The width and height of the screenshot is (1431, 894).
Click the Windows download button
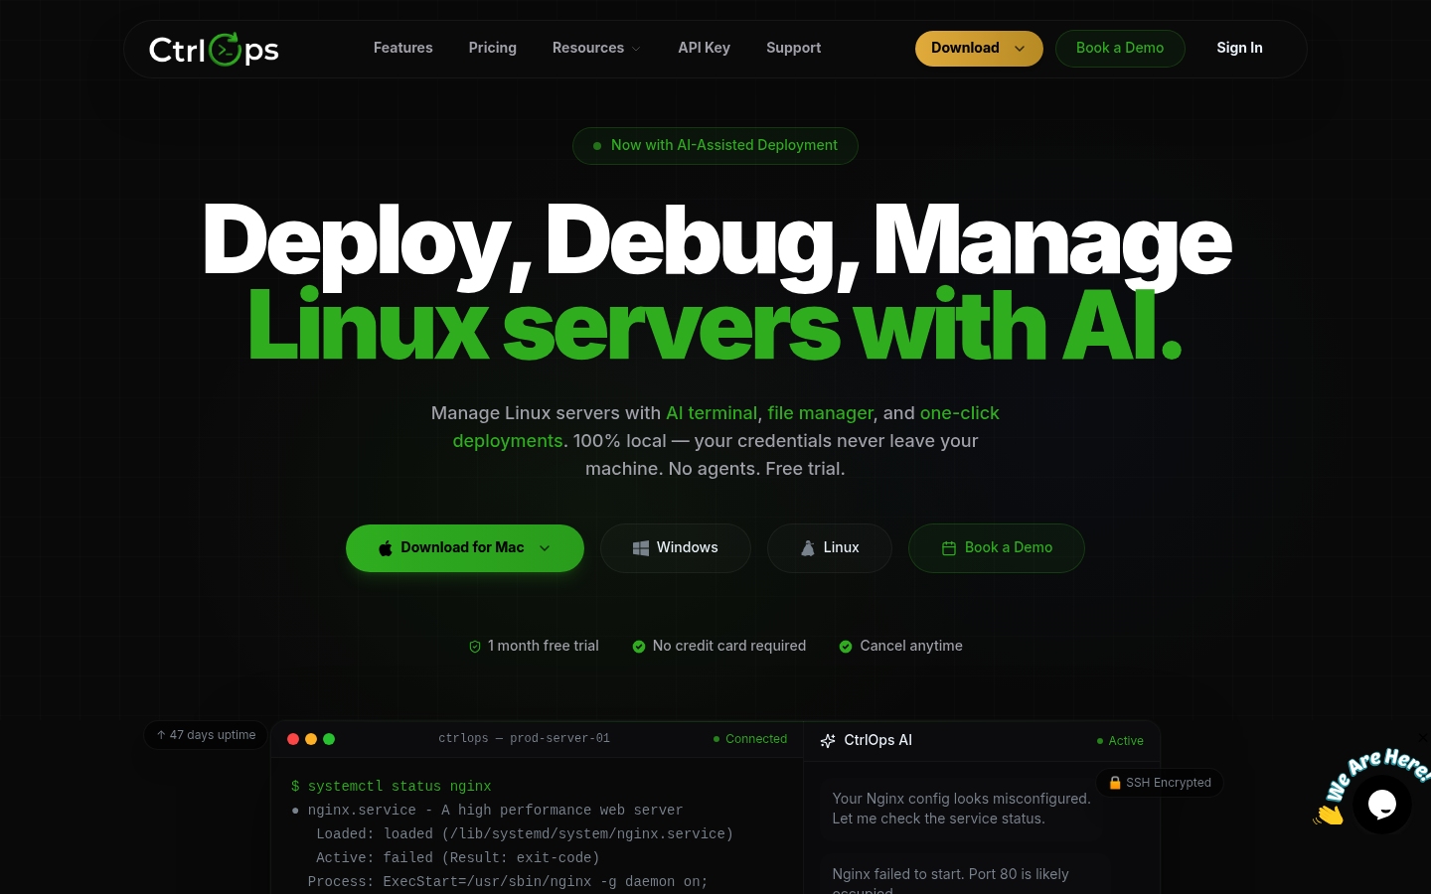tap(676, 548)
